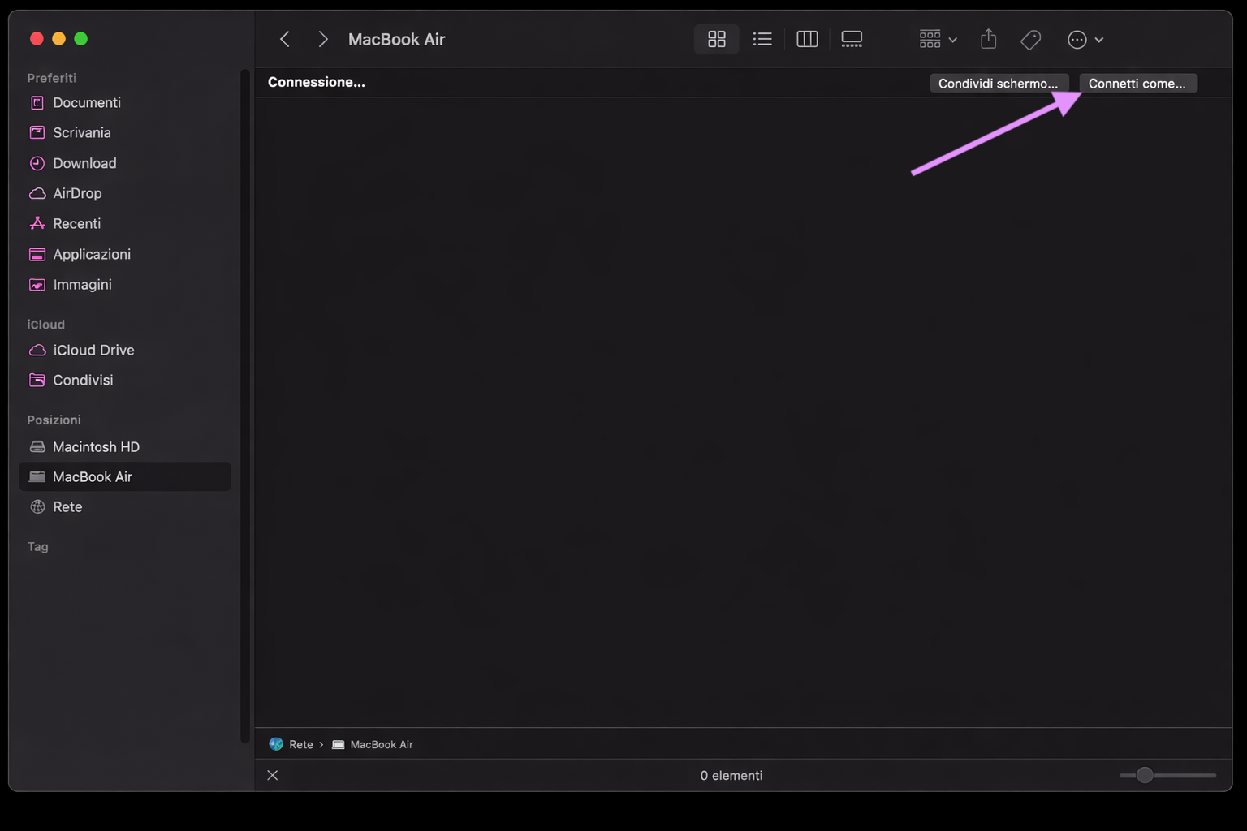Switch to column view
The height and width of the screenshot is (831, 1247).
(x=806, y=38)
